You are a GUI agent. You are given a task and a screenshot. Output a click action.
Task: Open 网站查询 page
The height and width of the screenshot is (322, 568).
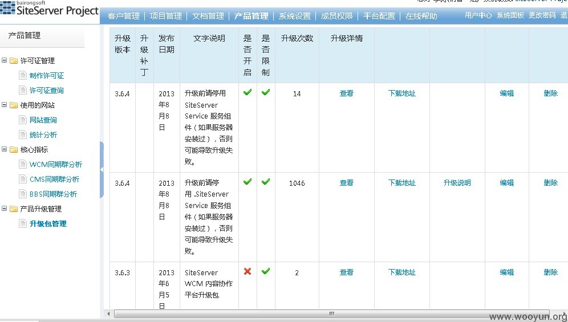(43, 120)
